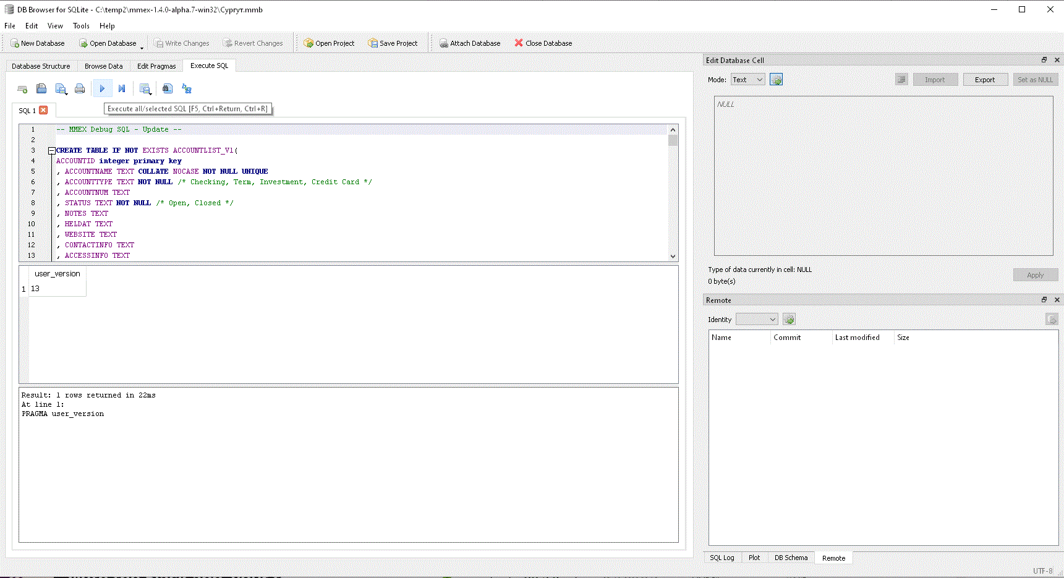Screen dimensions: 1064x578
Task: Open the Tools menu
Action: point(81,26)
